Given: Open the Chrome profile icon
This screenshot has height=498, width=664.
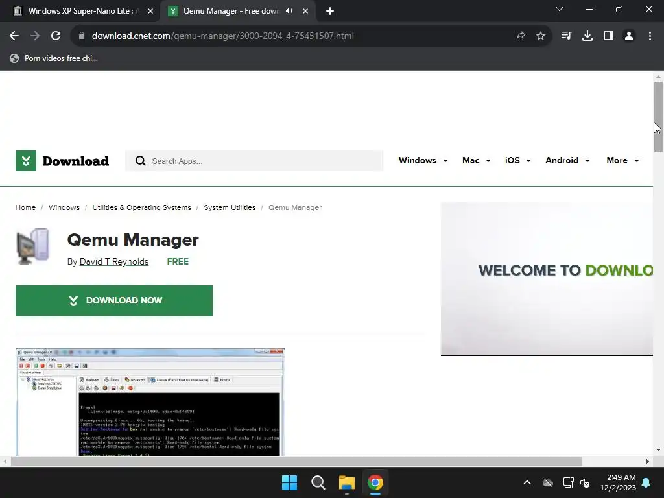Looking at the screenshot, I should [x=629, y=36].
